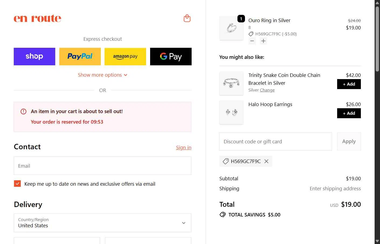
Task: Click the discount tag icon under Ouro Ring
Action: (251, 34)
